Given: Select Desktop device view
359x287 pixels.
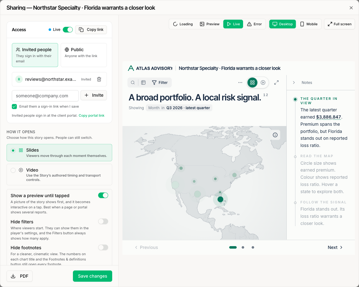Looking at the screenshot, I should 283,24.
